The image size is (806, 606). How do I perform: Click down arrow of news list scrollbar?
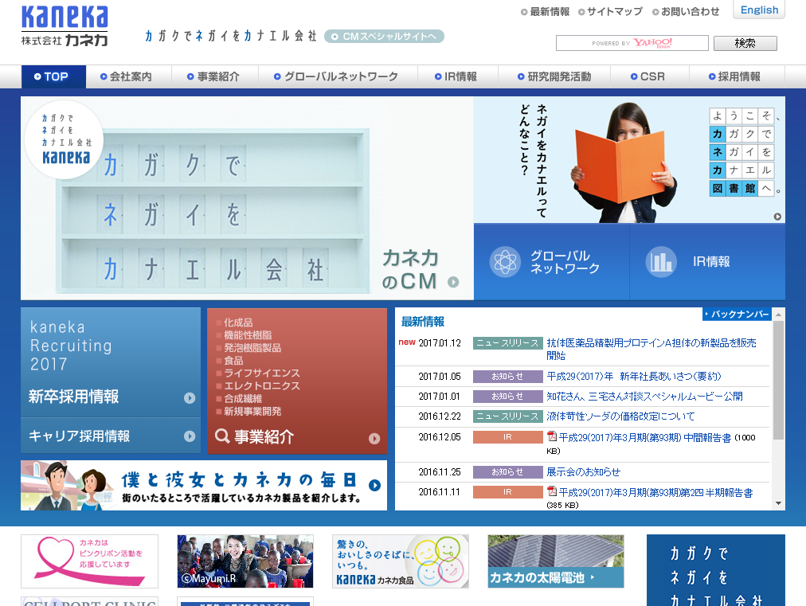pos(778,504)
